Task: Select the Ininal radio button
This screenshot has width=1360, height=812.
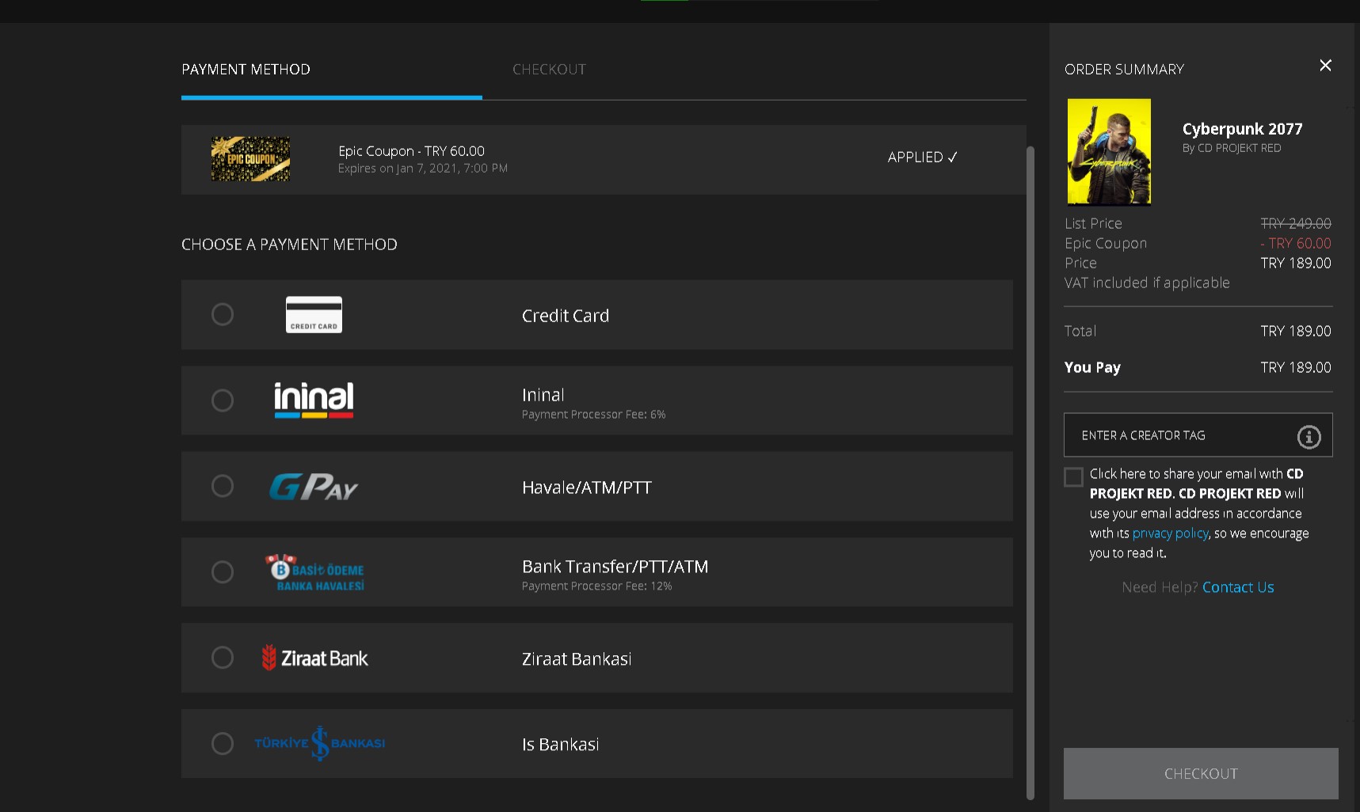Action: pyautogui.click(x=223, y=400)
